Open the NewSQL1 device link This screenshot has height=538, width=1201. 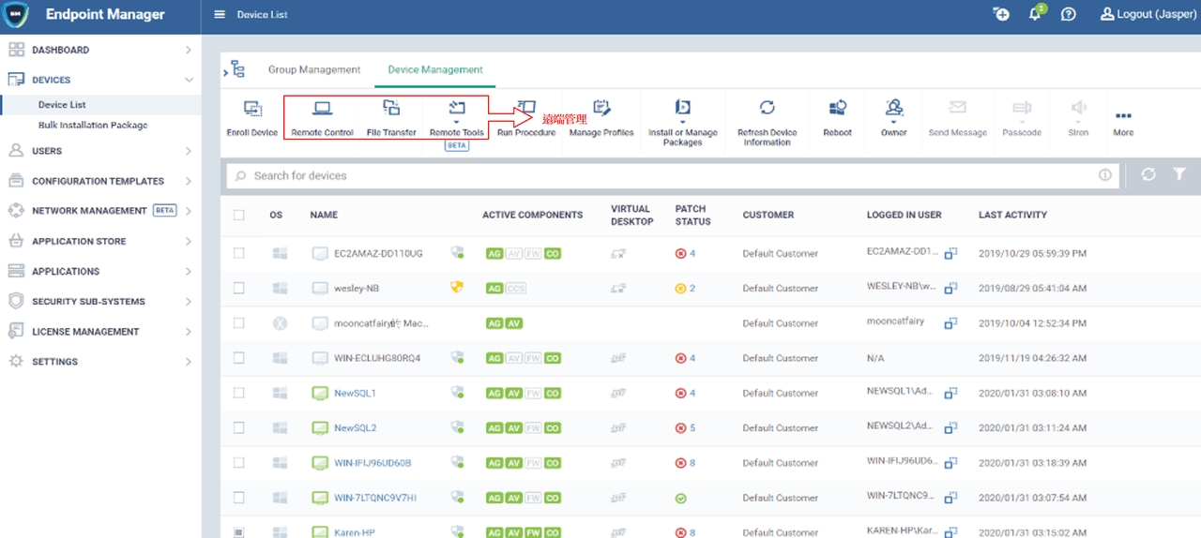pos(355,393)
